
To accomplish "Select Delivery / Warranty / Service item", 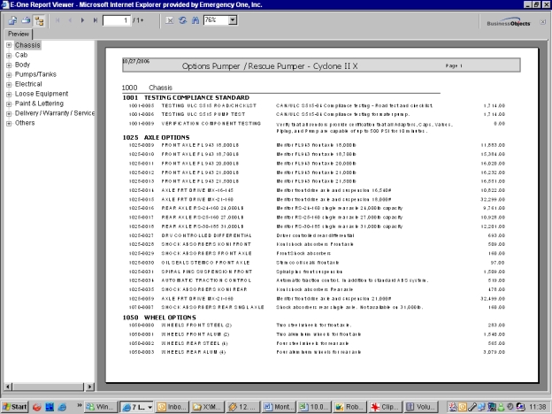I will point(55,113).
